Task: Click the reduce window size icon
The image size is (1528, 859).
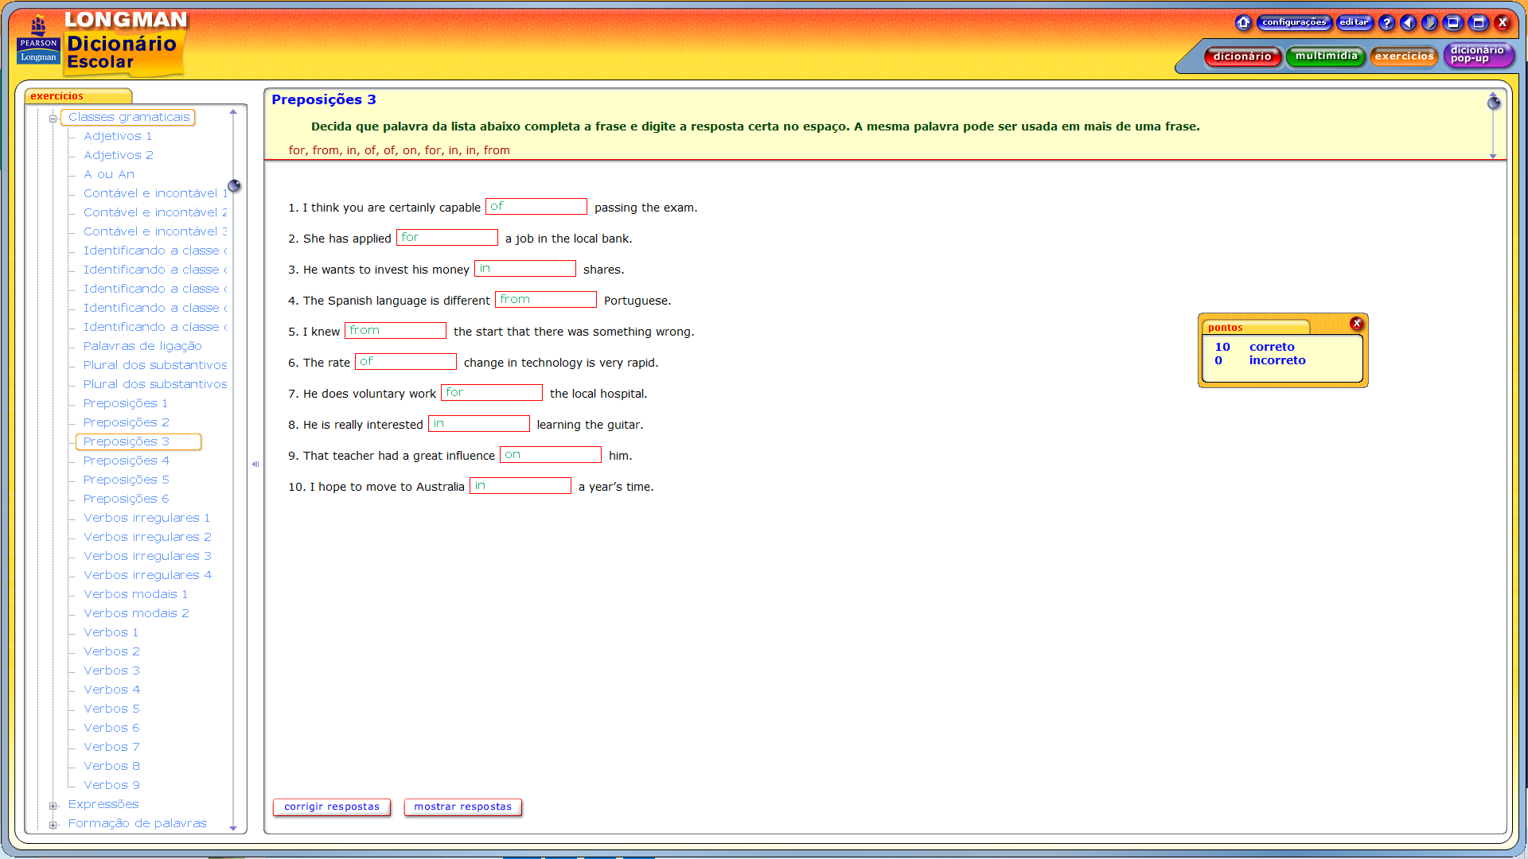Action: point(1453,23)
